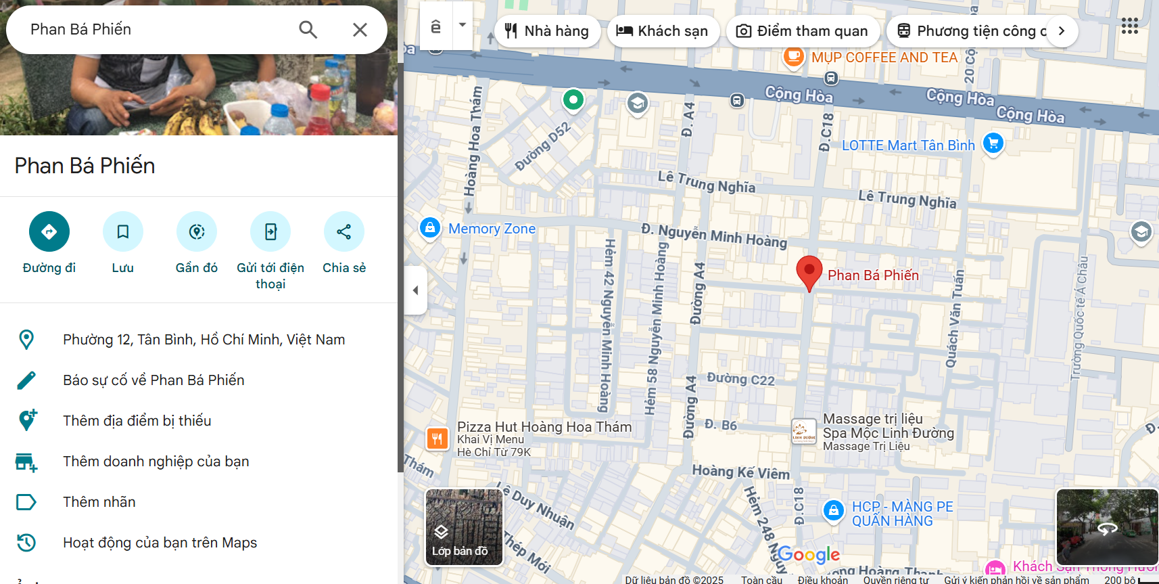Clear the search with the X icon
Image resolution: width=1159 pixels, height=584 pixels.
360,29
